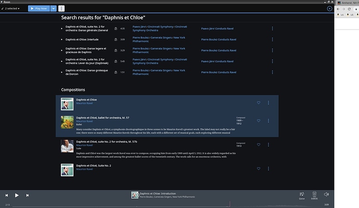Open Maurice Ravel link under Daphnis et Chloe

(84, 103)
